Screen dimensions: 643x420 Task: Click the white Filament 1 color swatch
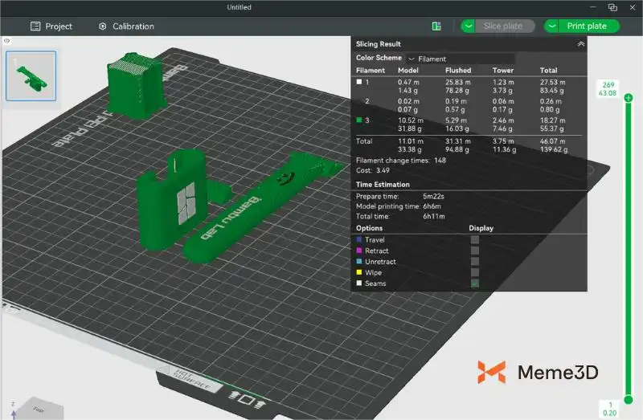[x=359, y=82]
